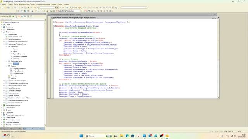Click the red X Delete icon in configuration panel
The height and width of the screenshot is (139, 248).
pyautogui.click(x=19, y=17)
